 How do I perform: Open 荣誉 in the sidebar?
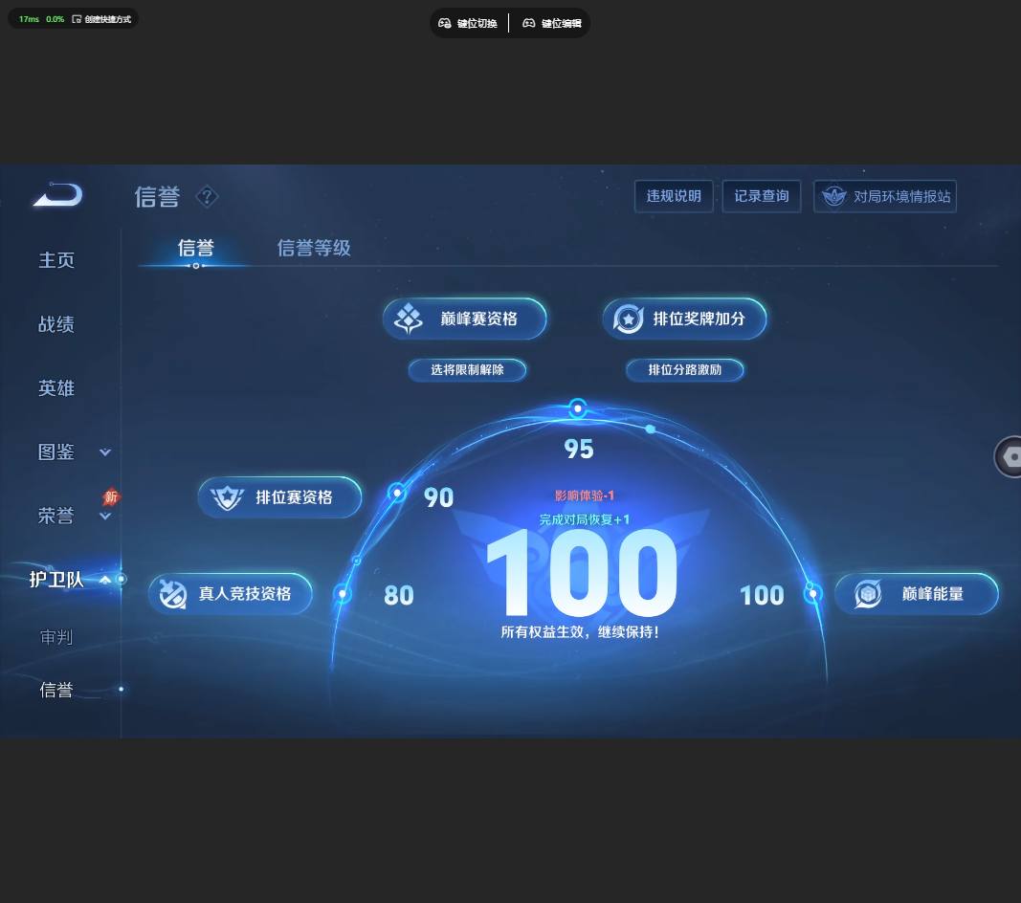tap(56, 516)
